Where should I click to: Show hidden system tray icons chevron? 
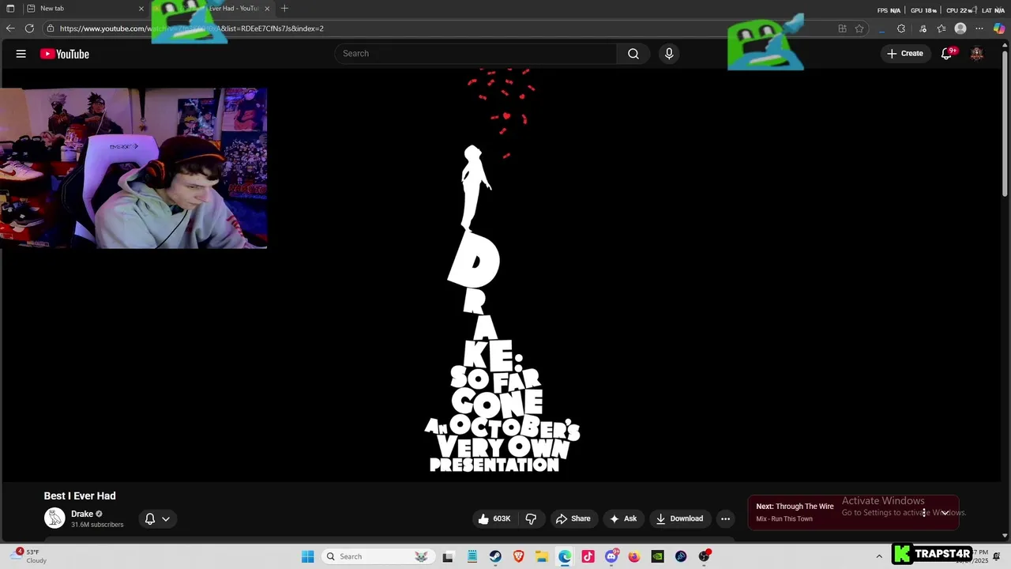click(879, 556)
